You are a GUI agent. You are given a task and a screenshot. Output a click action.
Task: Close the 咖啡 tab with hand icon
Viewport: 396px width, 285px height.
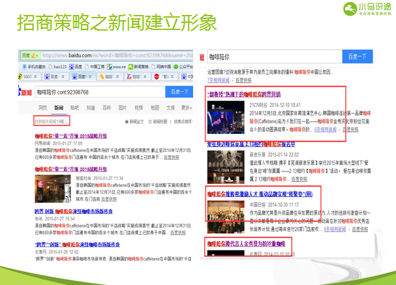[117, 76]
